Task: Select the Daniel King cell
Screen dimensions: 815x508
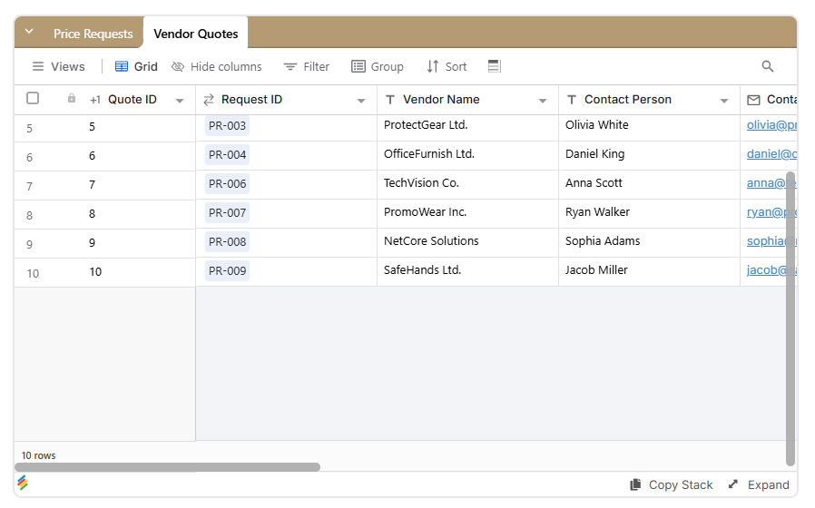Action: (649, 156)
